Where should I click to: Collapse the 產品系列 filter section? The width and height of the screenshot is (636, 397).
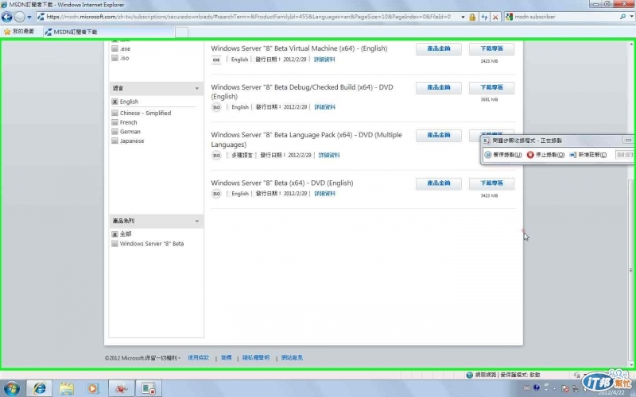pos(196,222)
